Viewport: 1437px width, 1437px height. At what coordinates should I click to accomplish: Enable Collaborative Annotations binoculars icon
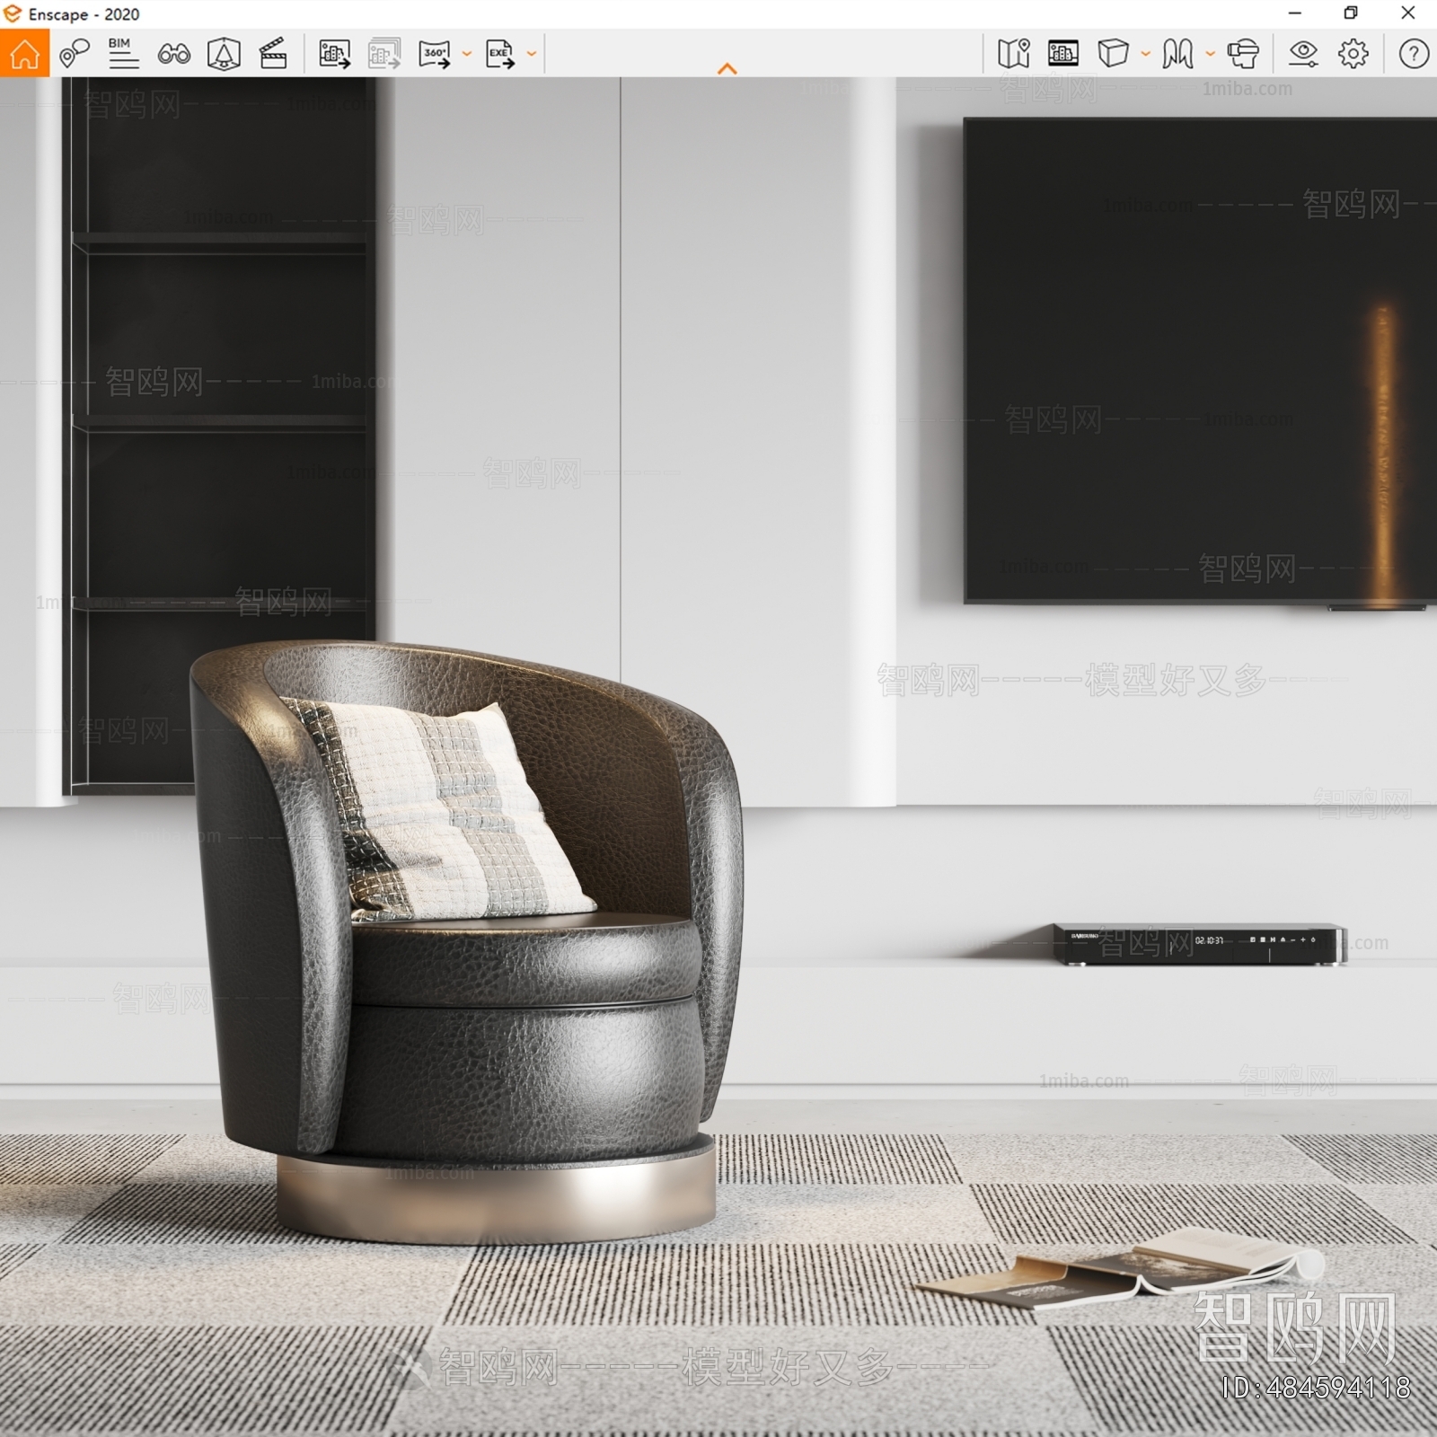(173, 54)
